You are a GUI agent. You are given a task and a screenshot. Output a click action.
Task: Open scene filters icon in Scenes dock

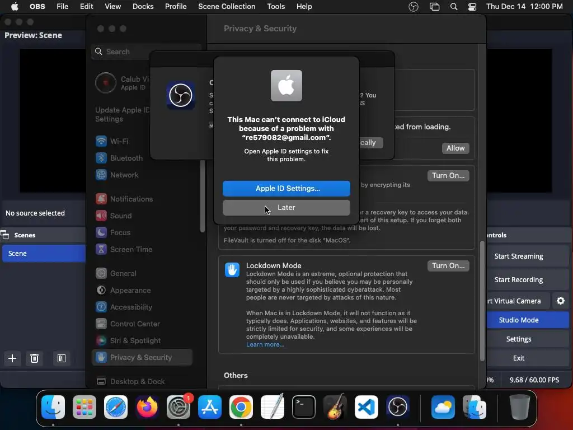62,358
